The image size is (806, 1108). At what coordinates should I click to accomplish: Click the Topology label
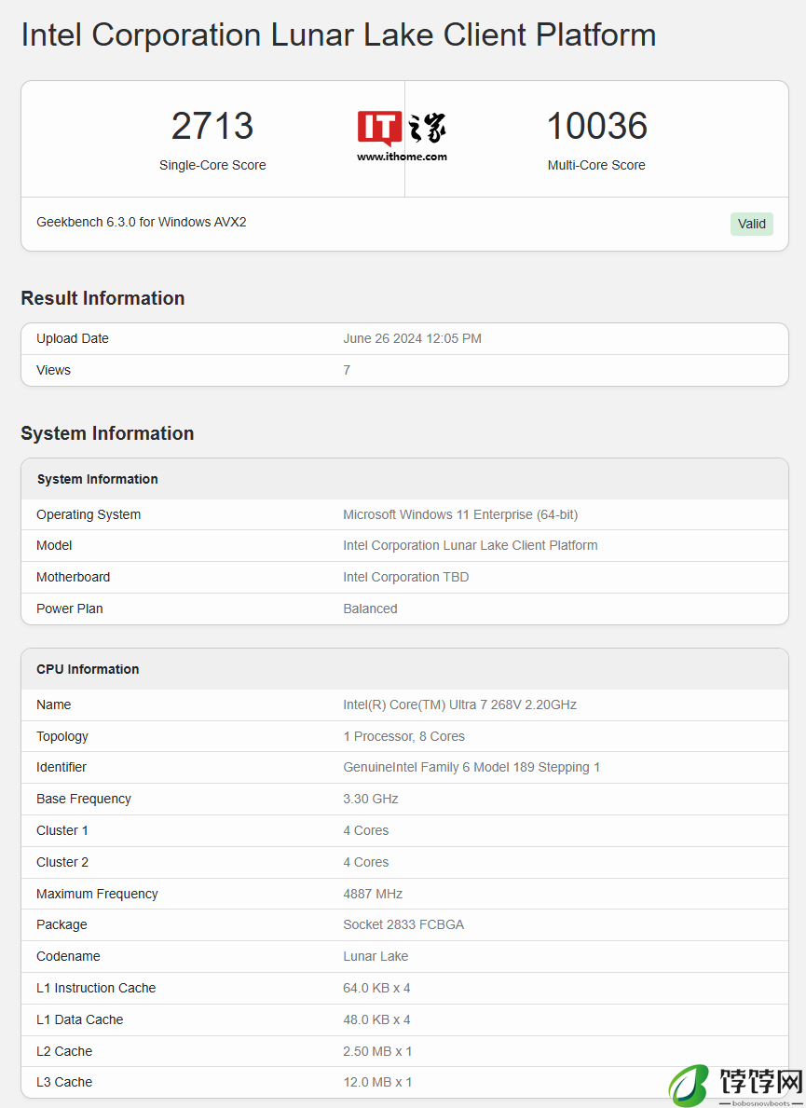[62, 736]
